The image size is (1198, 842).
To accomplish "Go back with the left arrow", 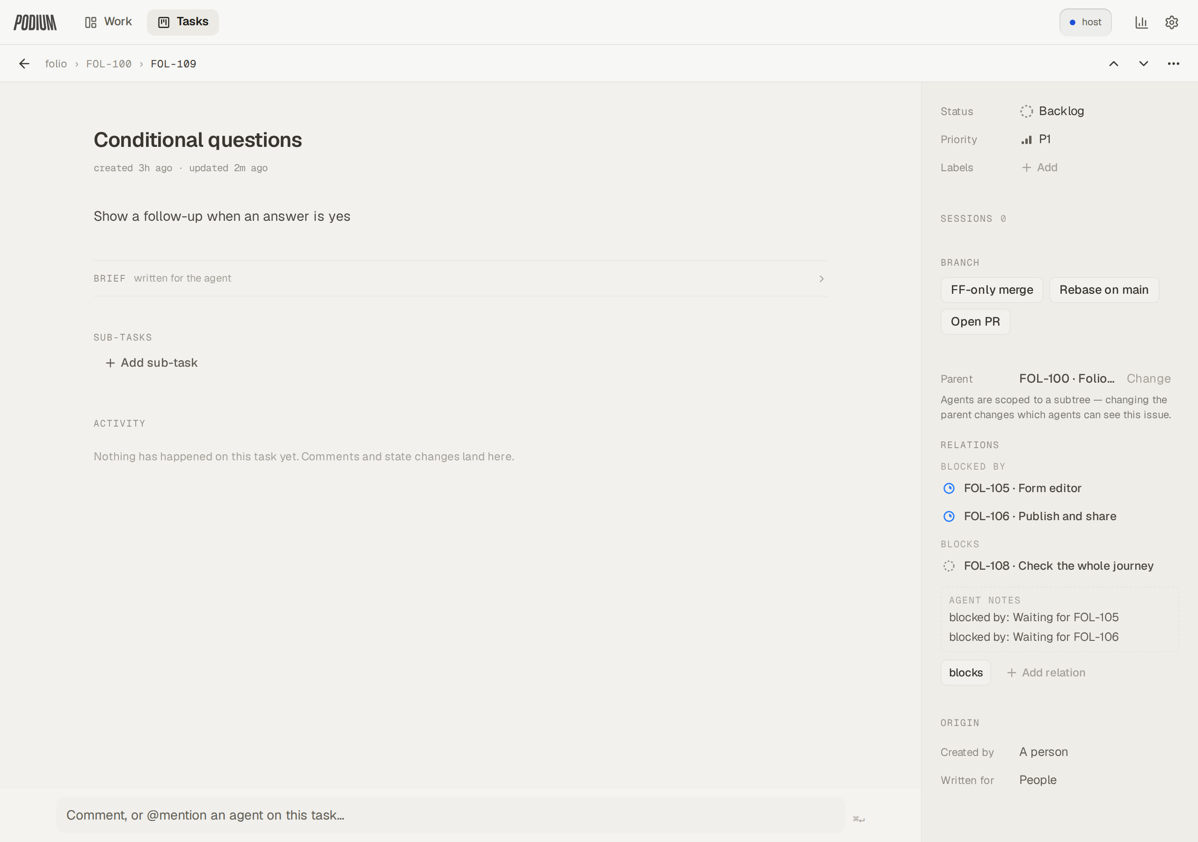I will pos(24,64).
